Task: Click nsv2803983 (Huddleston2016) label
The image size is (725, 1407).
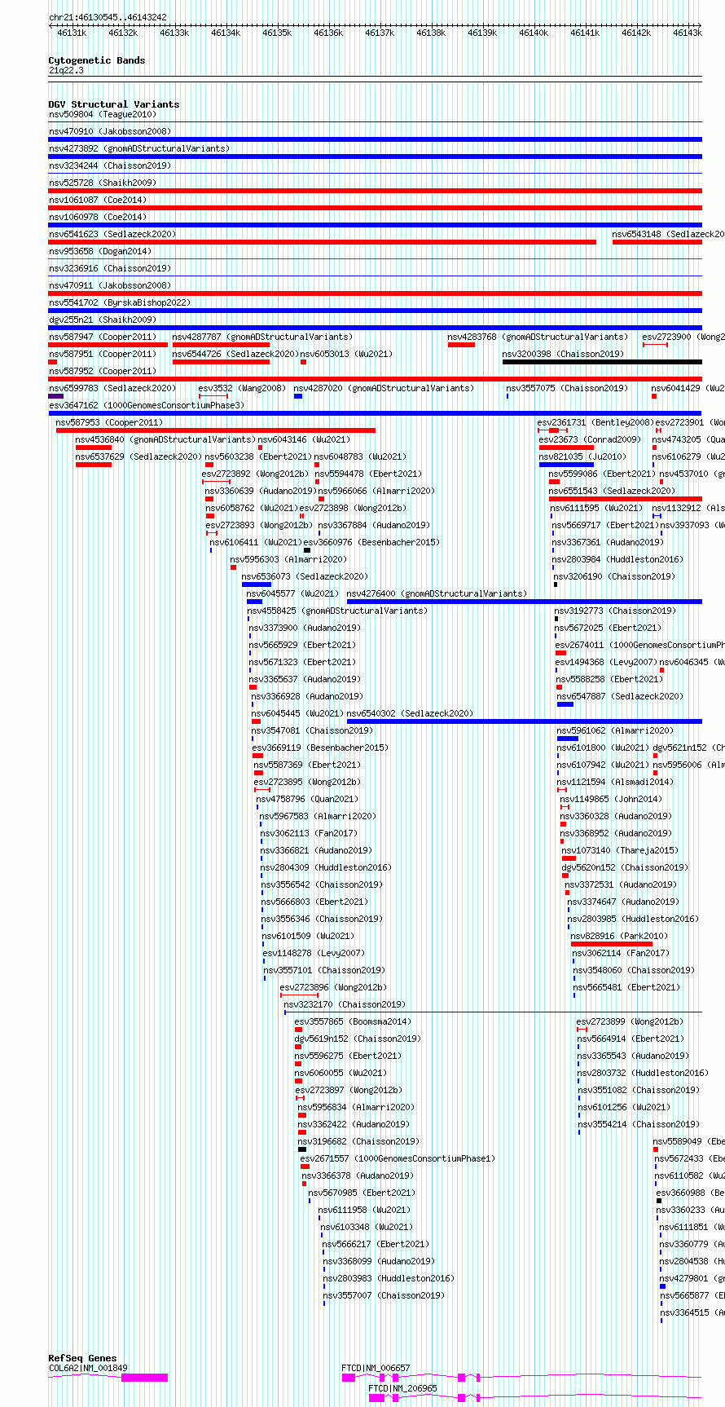Action: pos(389,1278)
